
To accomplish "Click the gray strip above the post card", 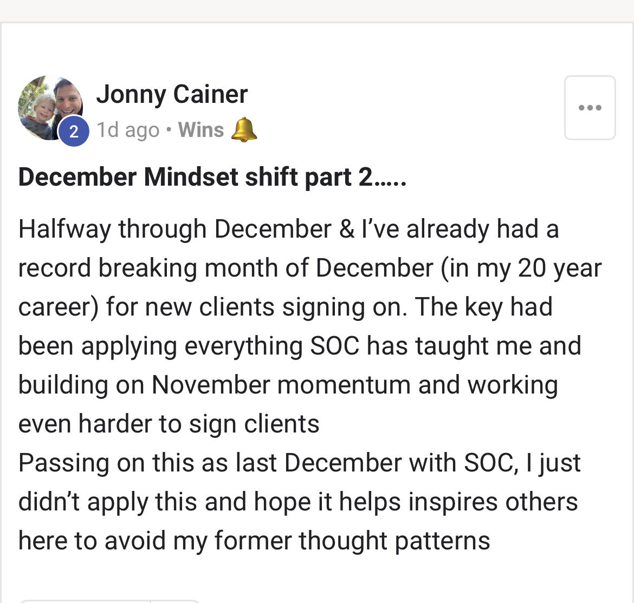I will click(x=317, y=11).
